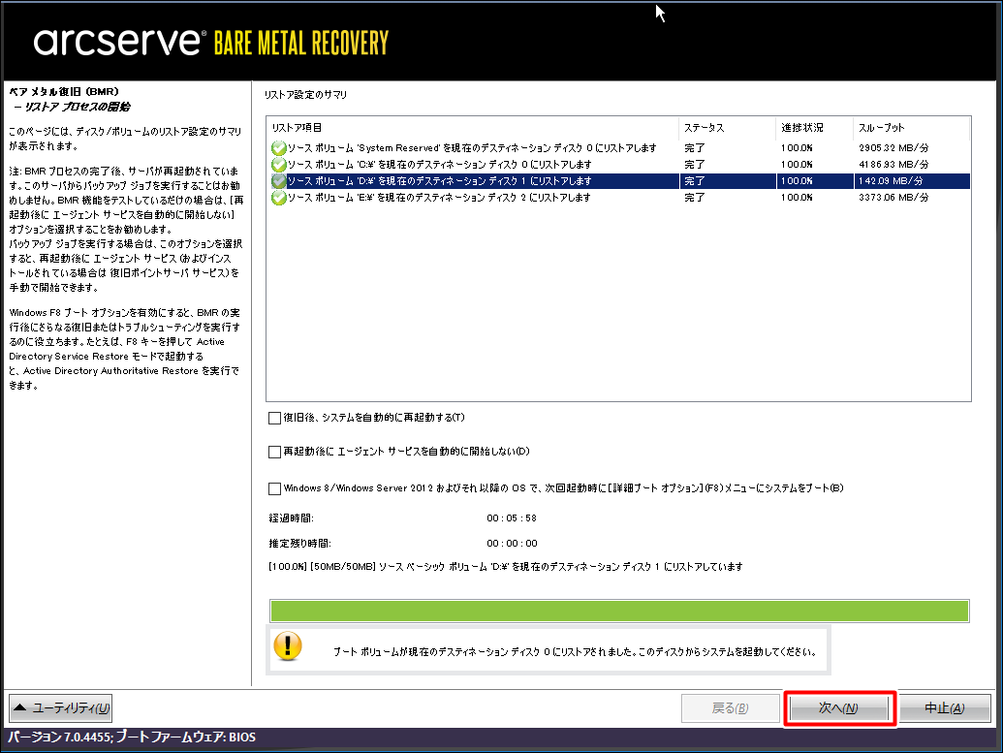This screenshot has height=753, width=1003.
Task: Click the BARE METAL RECOVERY header title
Action: pos(301,44)
